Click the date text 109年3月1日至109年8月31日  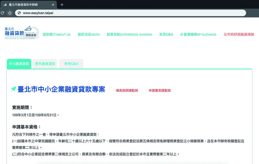35,115
